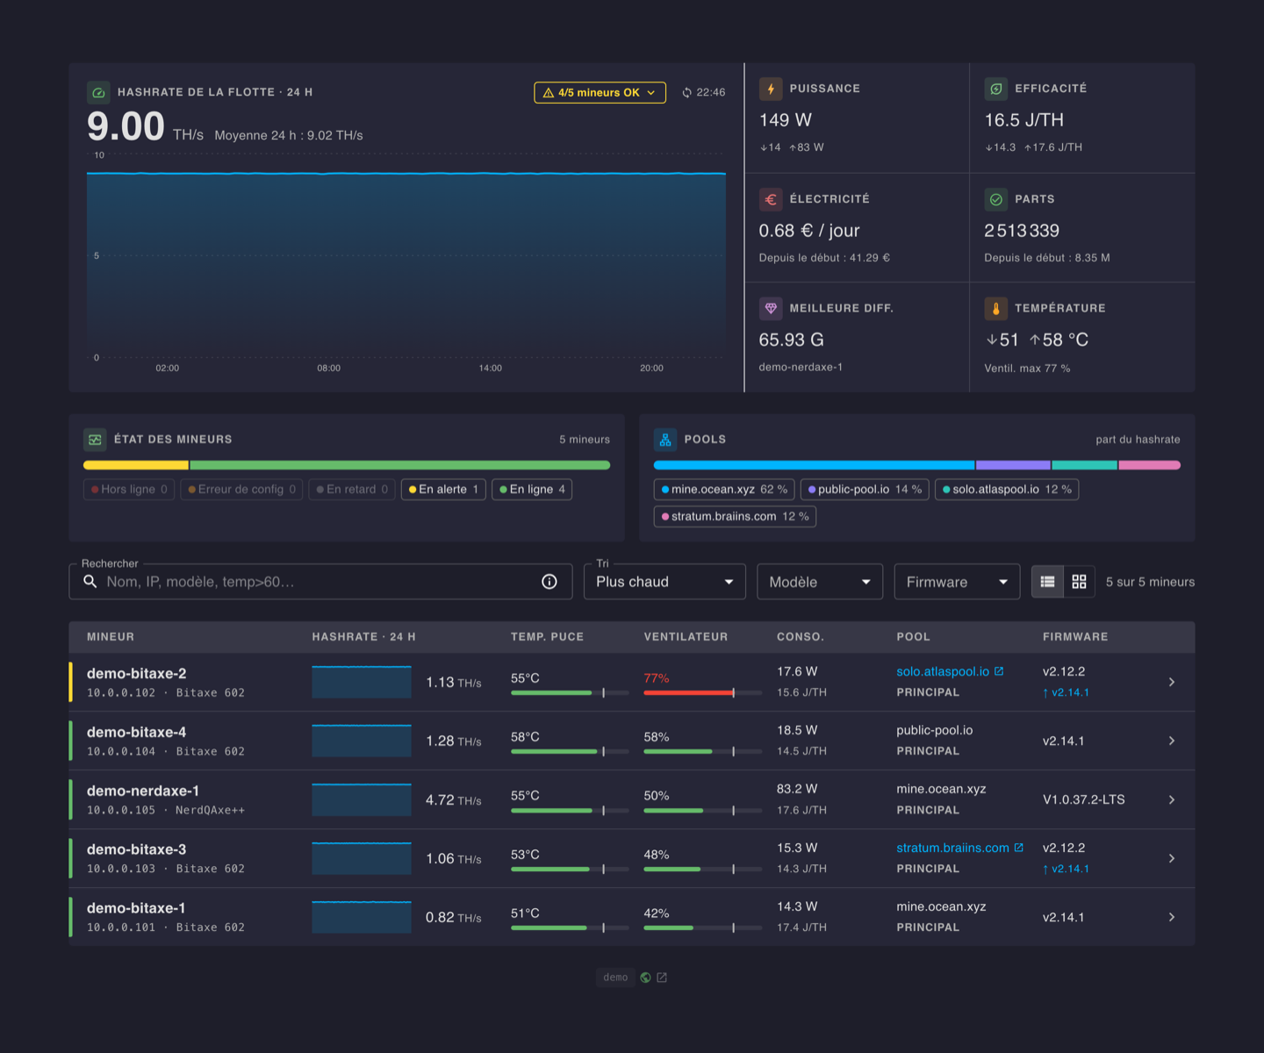This screenshot has width=1264, height=1053.
Task: Toggle the En retard filter chip
Action: click(x=352, y=490)
